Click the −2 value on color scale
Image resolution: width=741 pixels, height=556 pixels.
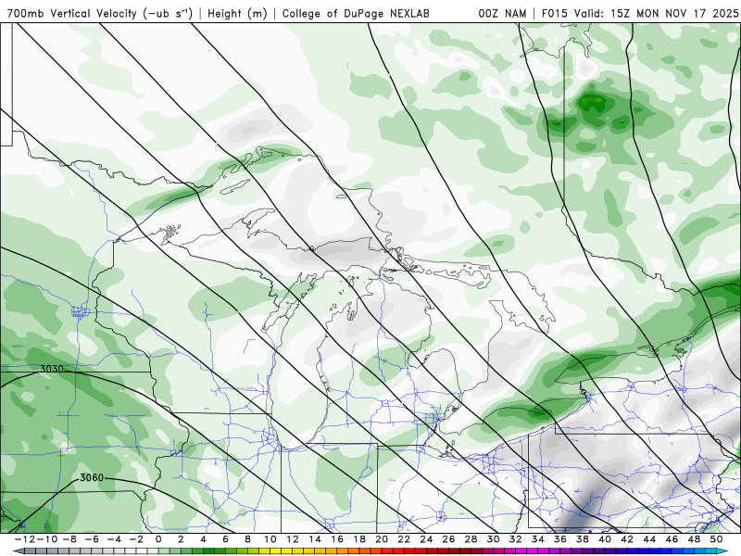point(136,539)
